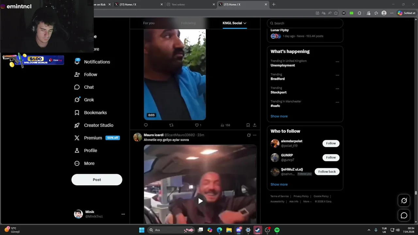Open the Sohbet et Copilot button
Image resolution: width=418 pixels, height=235 pixels.
pos(406,13)
